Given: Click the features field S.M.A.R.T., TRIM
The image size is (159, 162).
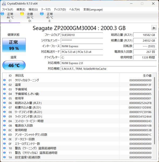Looking at the screenshot, I should 109,69.
